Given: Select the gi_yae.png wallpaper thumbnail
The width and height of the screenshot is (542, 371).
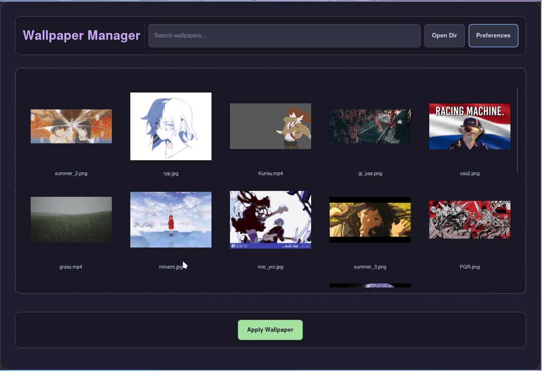Looking at the screenshot, I should pyautogui.click(x=370, y=126).
